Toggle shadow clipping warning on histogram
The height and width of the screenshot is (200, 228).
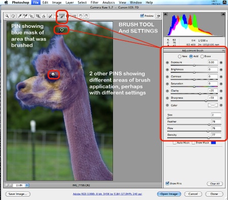click(x=166, y=14)
